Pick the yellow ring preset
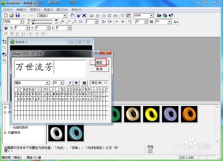The width and height of the screenshot is (223, 161). [x=151, y=114]
